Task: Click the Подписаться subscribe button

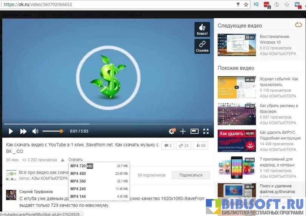Action: pos(192,175)
